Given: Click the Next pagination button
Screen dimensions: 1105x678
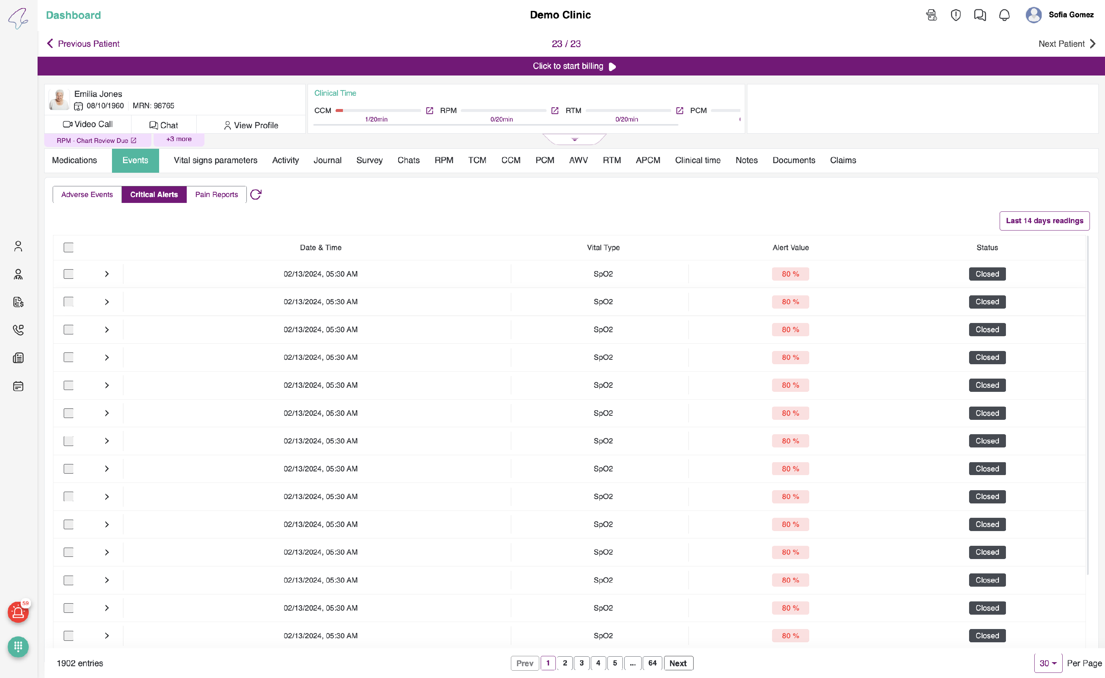Looking at the screenshot, I should point(678,663).
